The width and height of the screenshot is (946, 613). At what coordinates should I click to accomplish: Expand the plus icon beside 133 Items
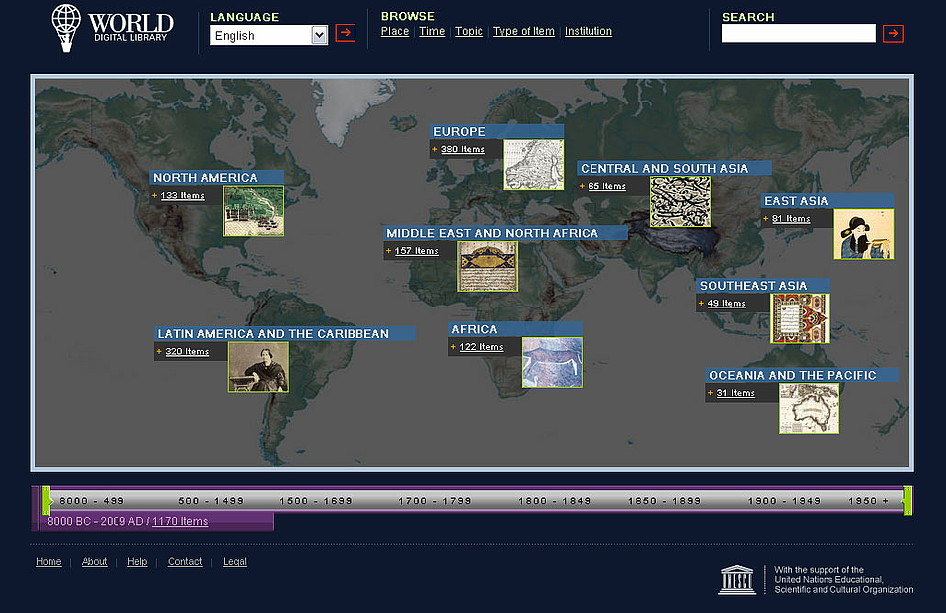click(154, 195)
